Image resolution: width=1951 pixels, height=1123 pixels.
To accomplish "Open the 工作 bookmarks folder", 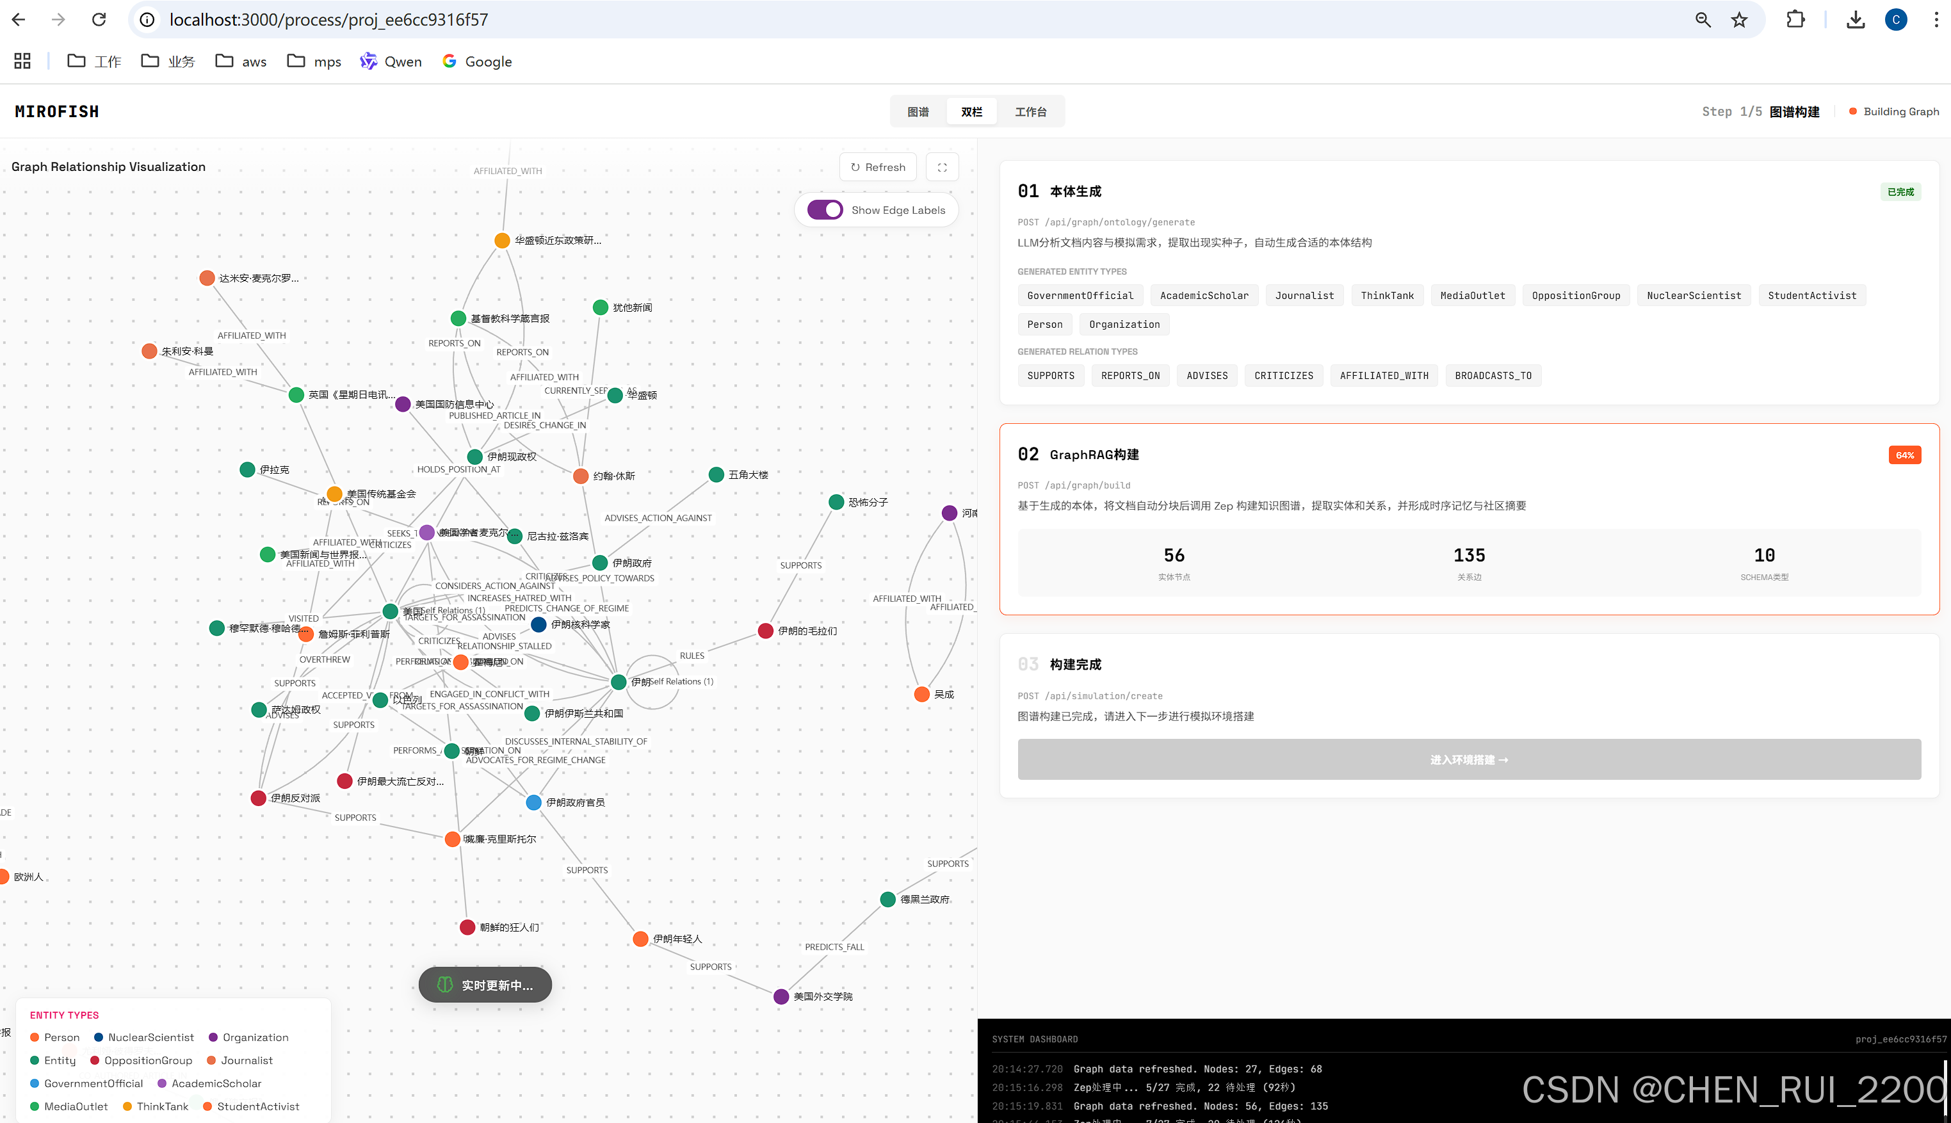I will coord(94,61).
